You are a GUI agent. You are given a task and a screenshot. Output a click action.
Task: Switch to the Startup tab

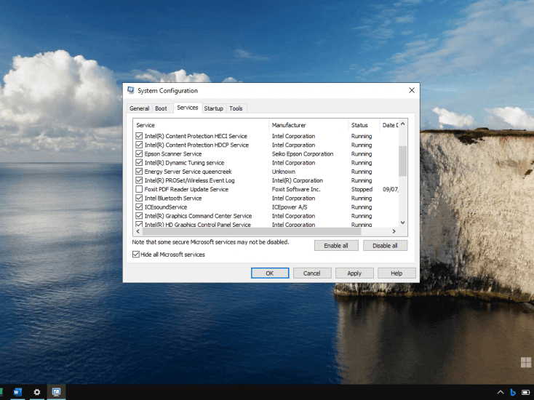[214, 108]
